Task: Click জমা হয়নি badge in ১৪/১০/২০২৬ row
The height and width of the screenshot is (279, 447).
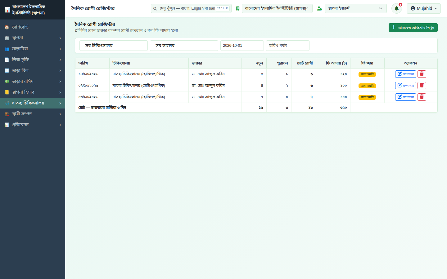Action: tap(367, 74)
